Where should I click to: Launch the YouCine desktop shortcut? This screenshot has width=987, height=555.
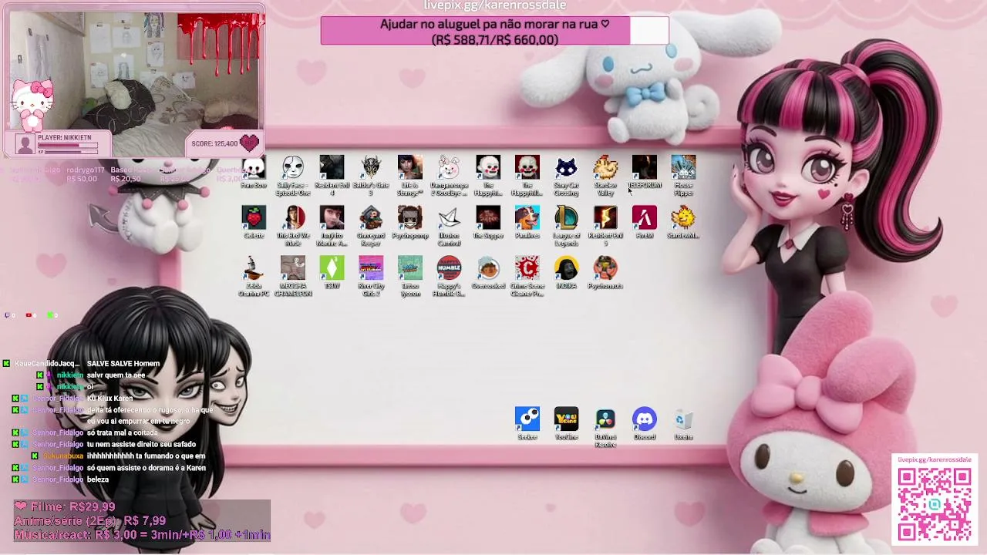(566, 423)
